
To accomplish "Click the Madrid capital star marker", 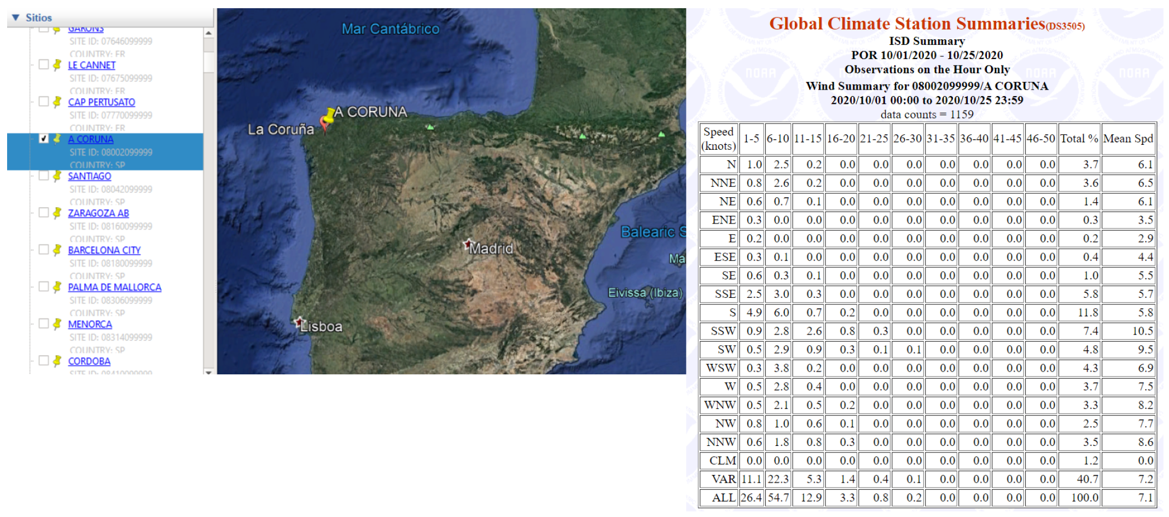I will (x=468, y=244).
